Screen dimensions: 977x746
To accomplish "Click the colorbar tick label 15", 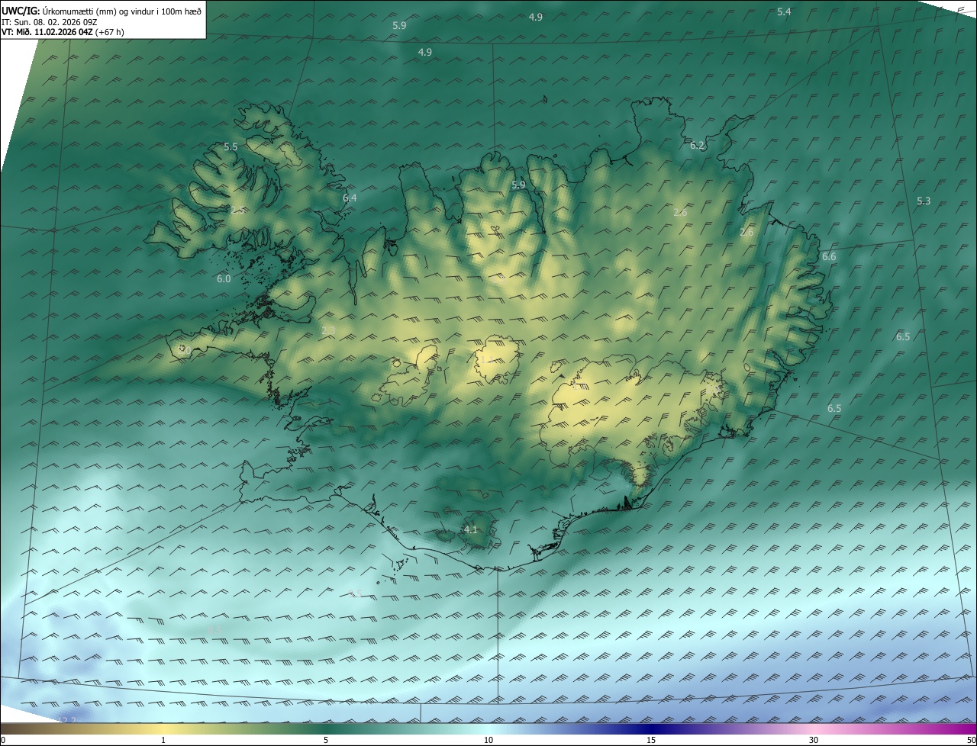I will (x=651, y=740).
